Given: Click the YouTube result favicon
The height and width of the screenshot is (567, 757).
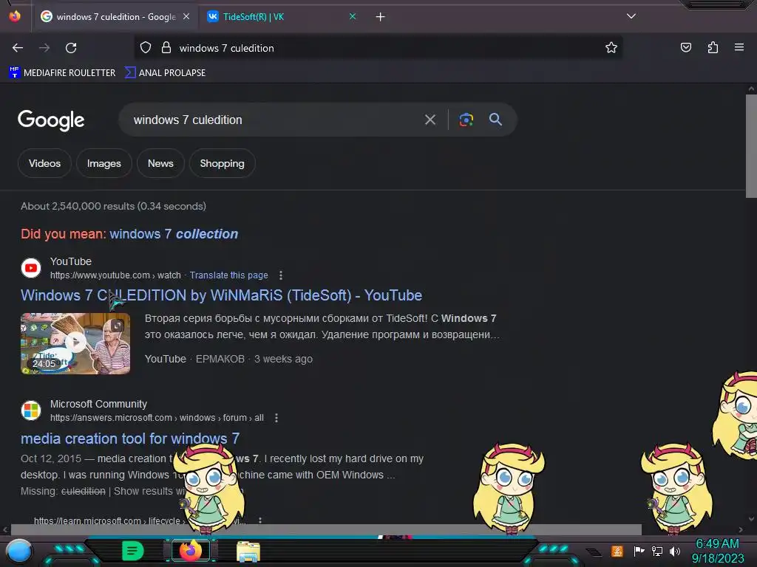Looking at the screenshot, I should 31,268.
